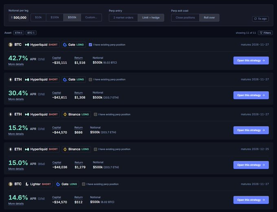Viewport: 277px width, 212px height.
Task: Click the Hyperliquid logo in the 15.2% APR row
Action: 27,114
